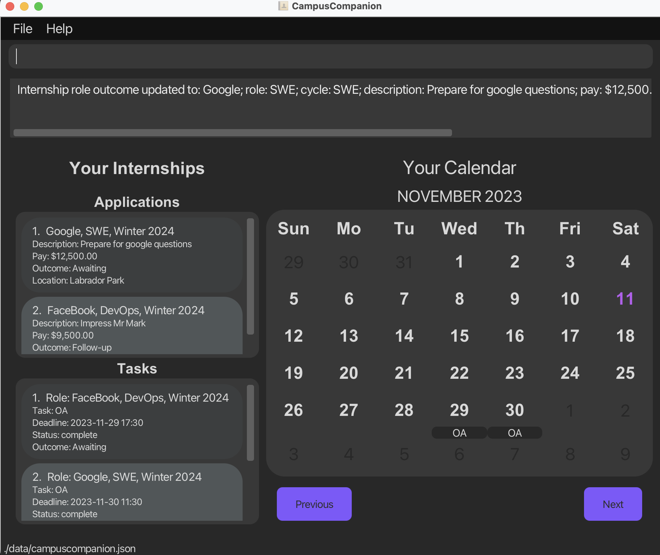Click calendar date 19
The image size is (660, 555).
pos(294,373)
